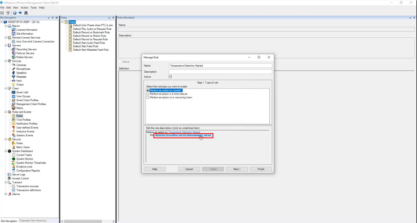Screen dimensions: 417x223
Task: Collapse the Servers tree node
Action: pyautogui.click(x=6, y=46)
